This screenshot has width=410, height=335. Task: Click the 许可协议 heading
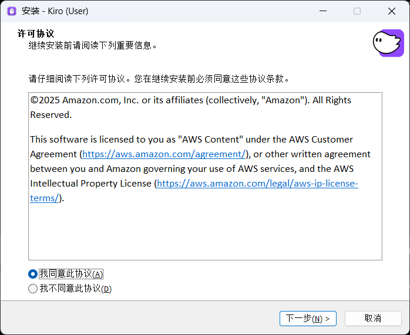tap(36, 34)
